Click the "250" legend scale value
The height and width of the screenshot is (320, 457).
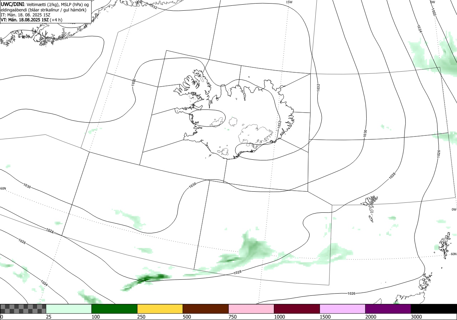[x=141, y=317]
